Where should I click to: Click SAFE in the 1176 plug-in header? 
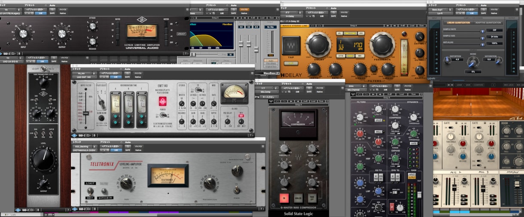click(53, 13)
